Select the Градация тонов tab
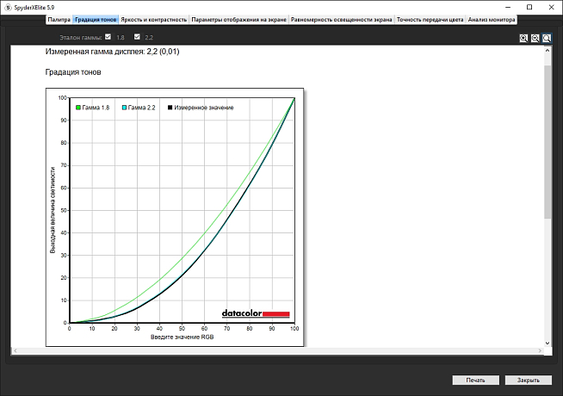The width and height of the screenshot is (563, 396). [94, 18]
